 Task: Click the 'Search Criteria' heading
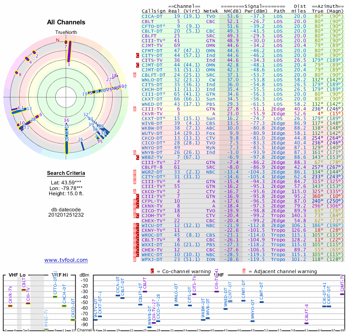tap(66, 173)
